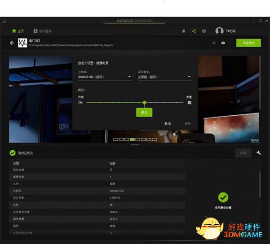
Task: Click the optimization slider handle
Action: 144,103
